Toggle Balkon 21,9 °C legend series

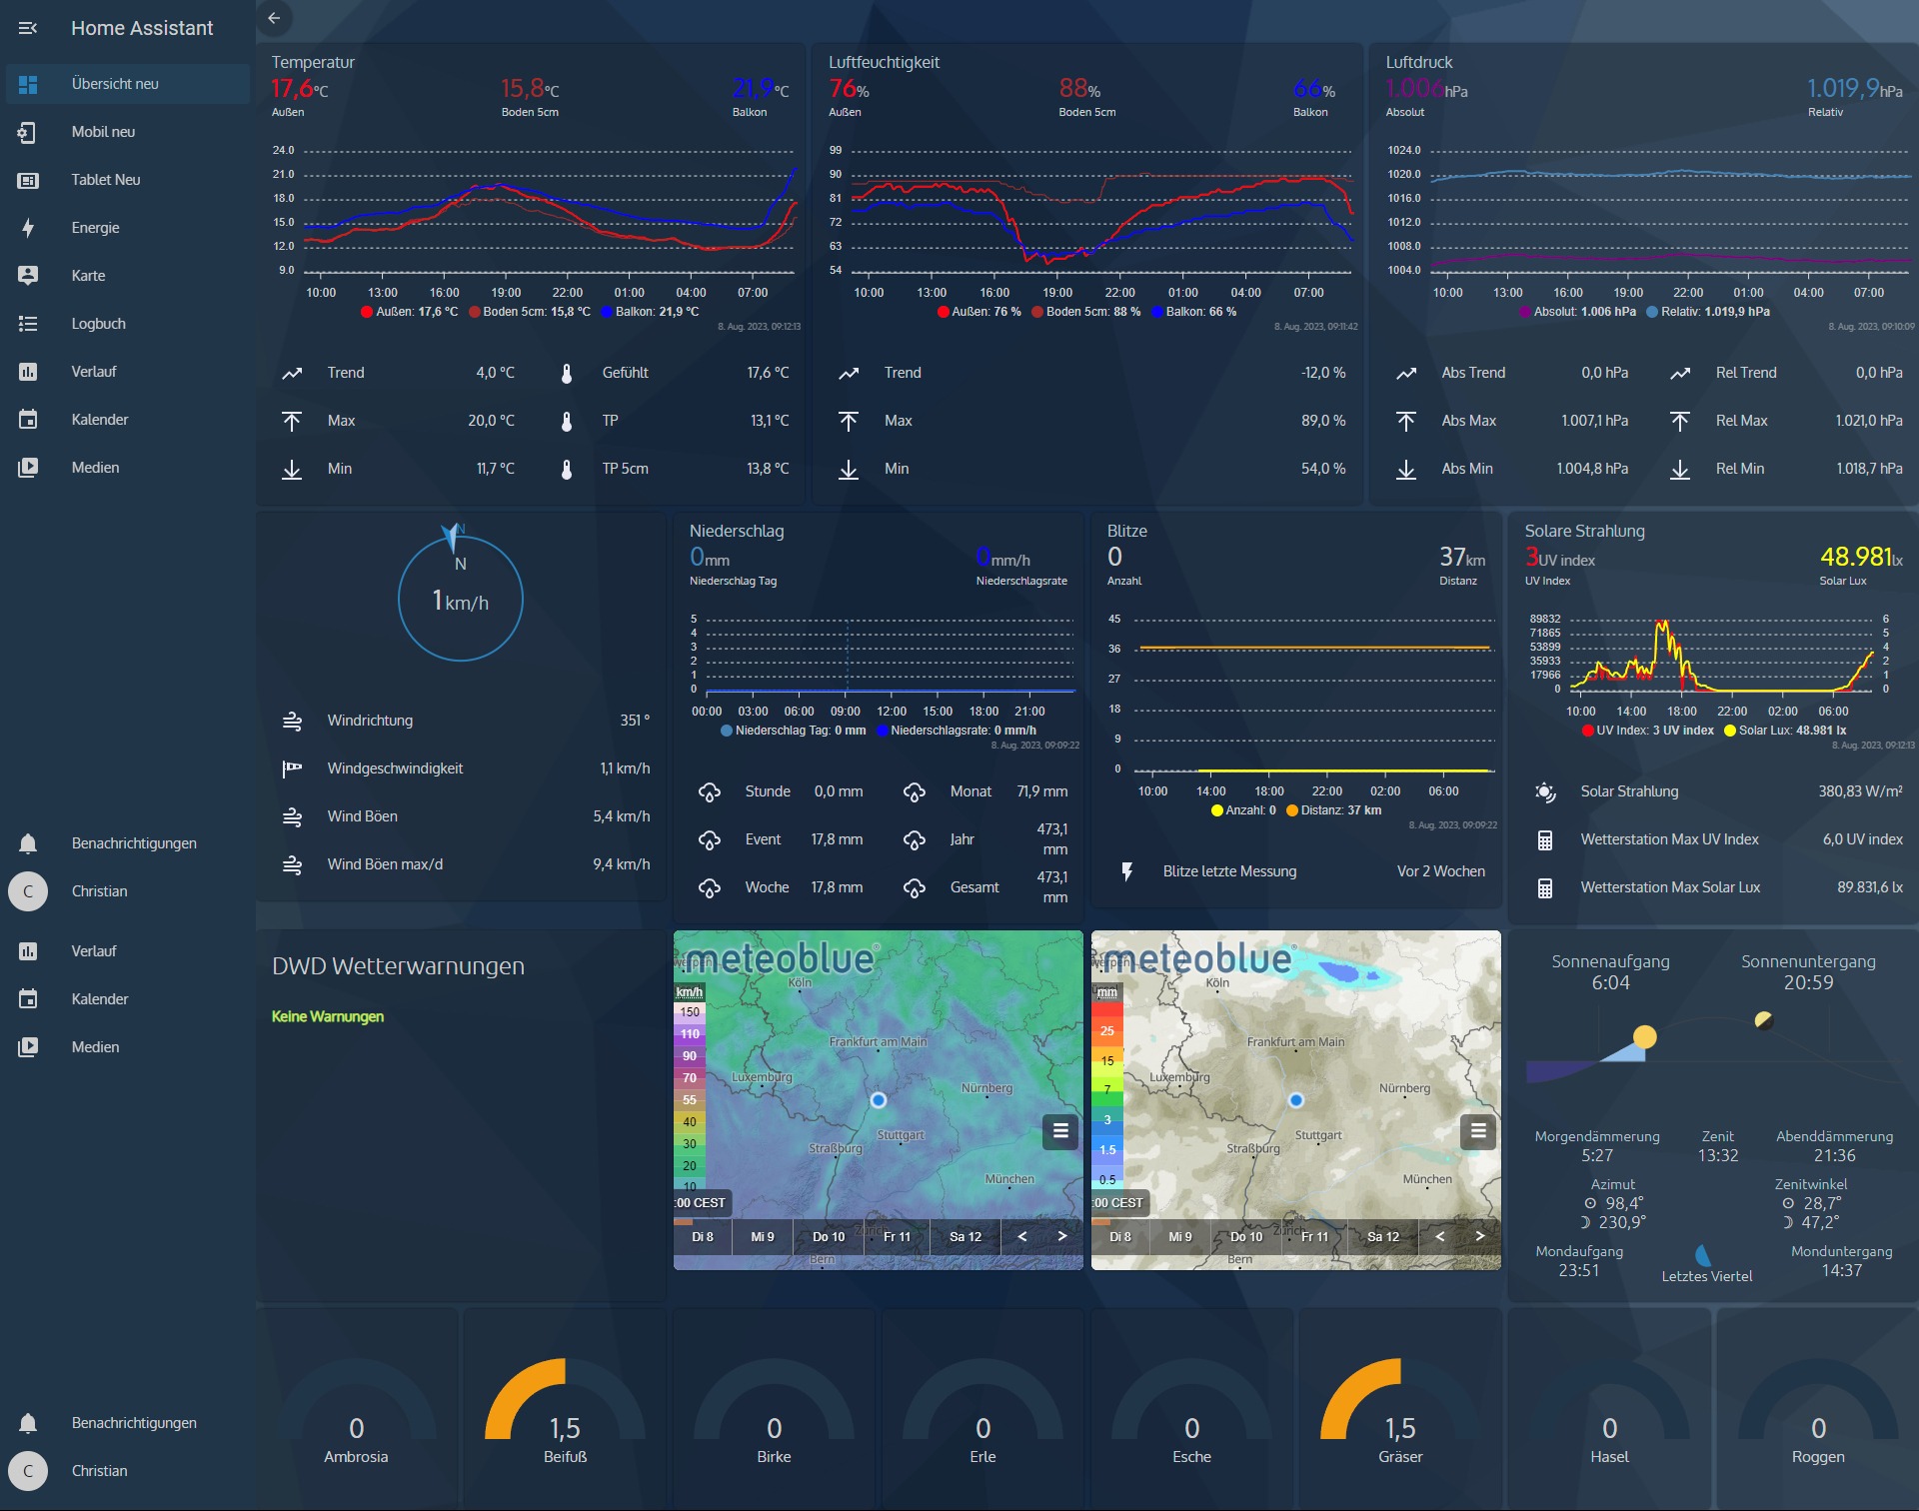click(x=650, y=312)
